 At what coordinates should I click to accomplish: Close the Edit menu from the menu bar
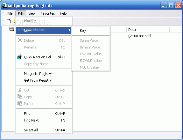pos(21,14)
